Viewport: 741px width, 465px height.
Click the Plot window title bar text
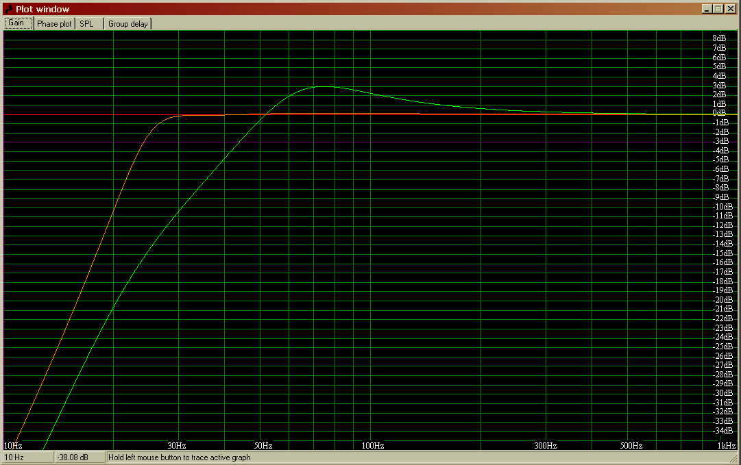point(42,9)
